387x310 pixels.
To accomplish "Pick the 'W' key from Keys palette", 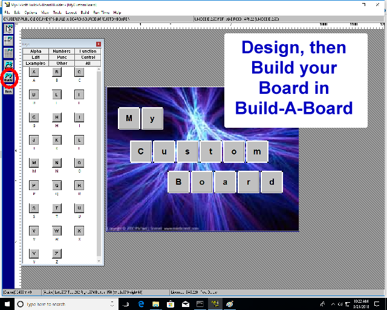I will 57,231.
